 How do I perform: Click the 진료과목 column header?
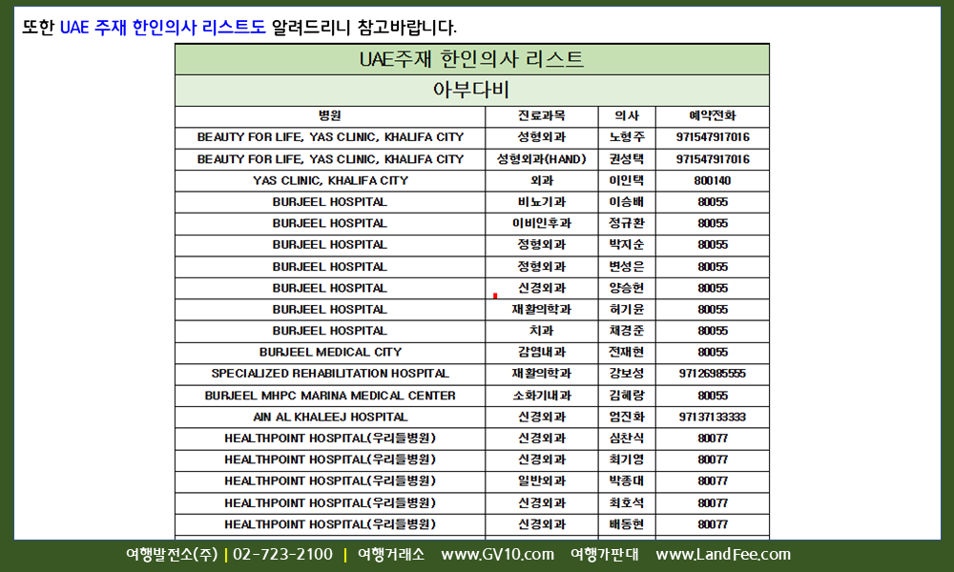click(x=541, y=116)
